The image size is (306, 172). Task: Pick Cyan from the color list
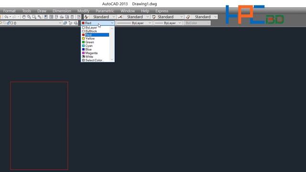(96, 46)
